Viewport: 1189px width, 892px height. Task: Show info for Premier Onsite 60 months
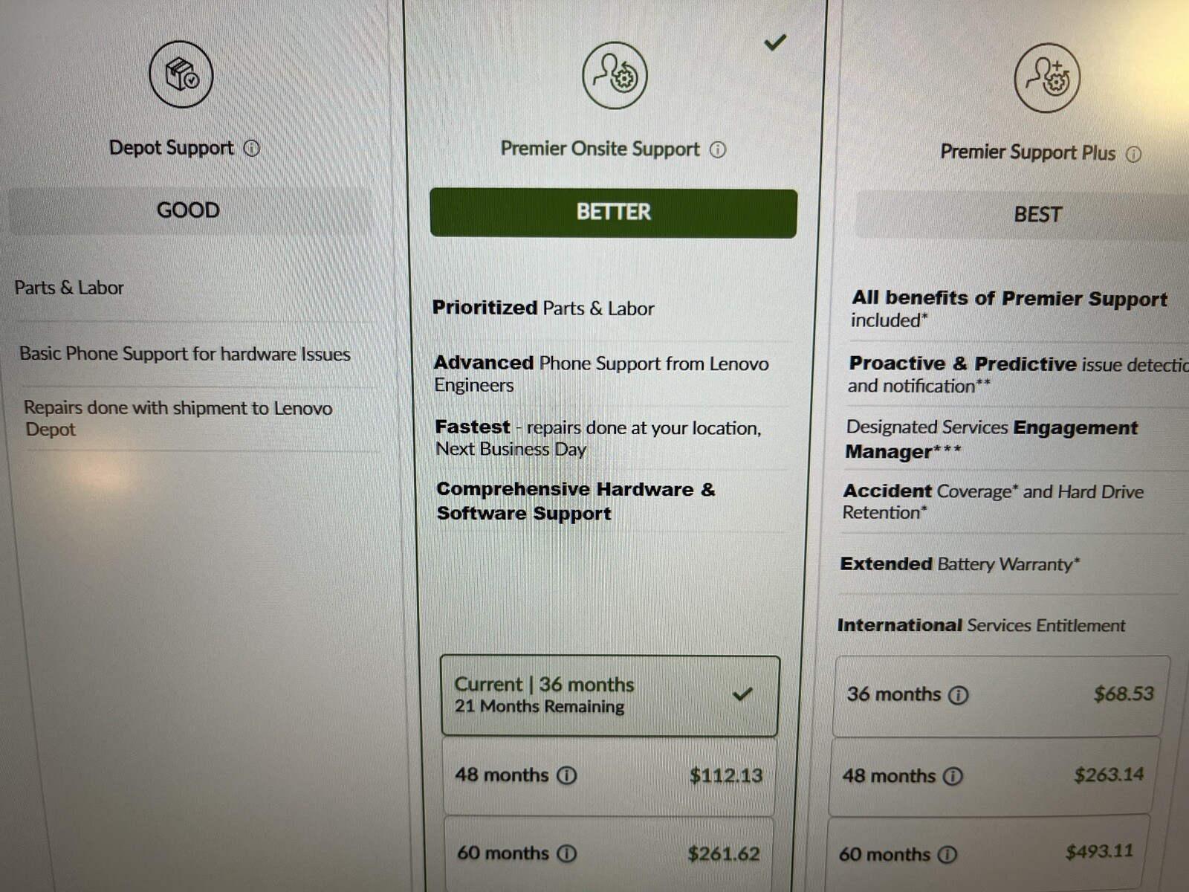pos(567,853)
